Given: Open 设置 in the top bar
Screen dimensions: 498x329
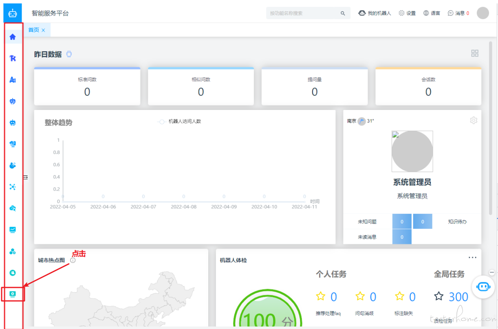Looking at the screenshot, I should pos(407,13).
